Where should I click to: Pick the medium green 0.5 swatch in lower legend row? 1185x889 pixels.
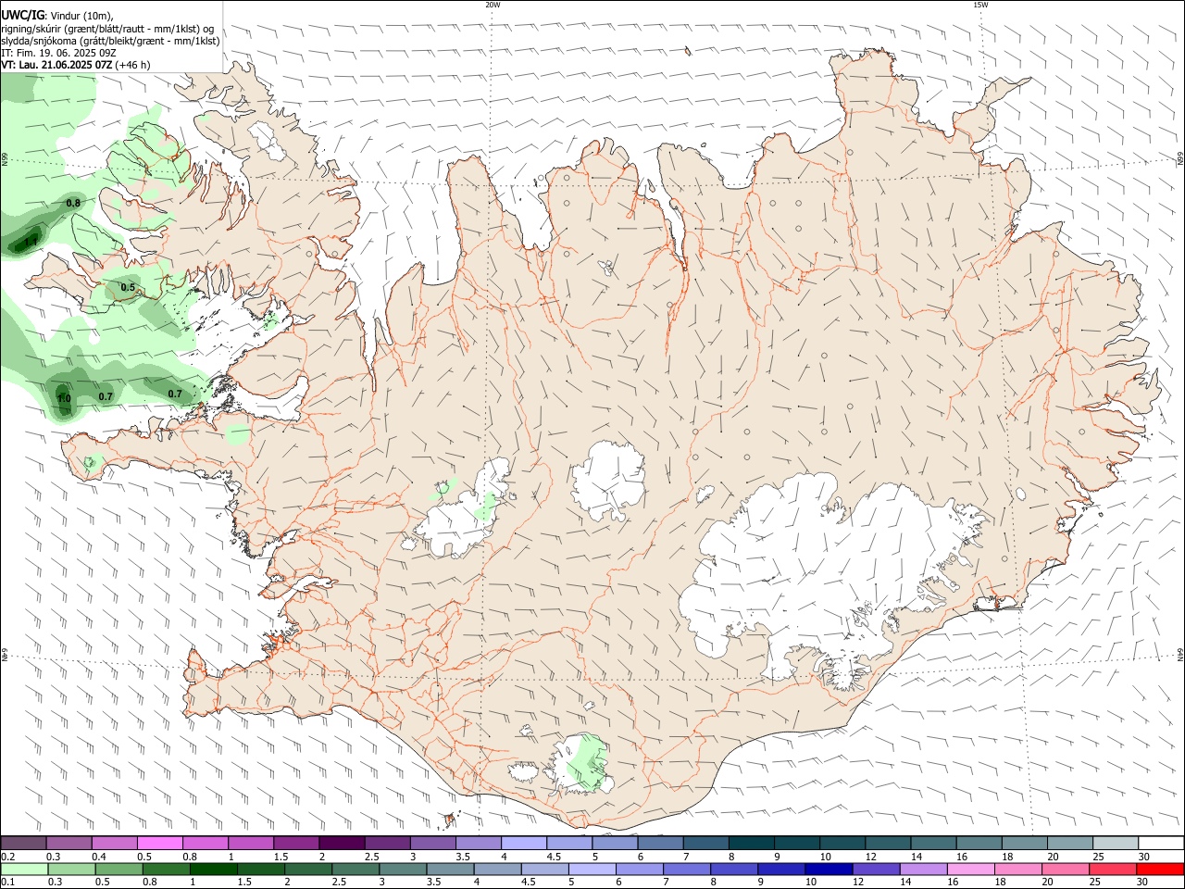point(118,869)
